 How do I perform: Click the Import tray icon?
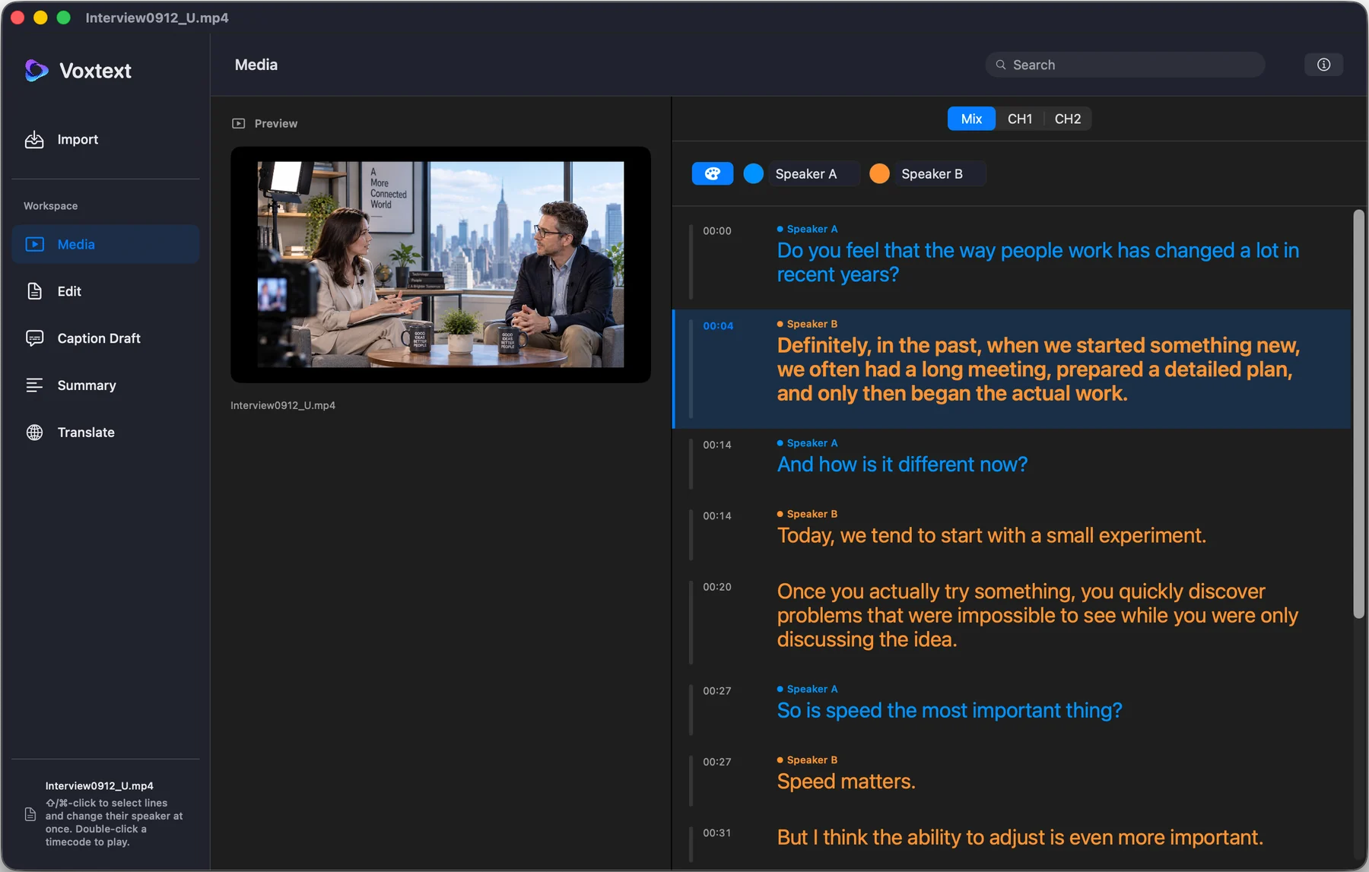[34, 139]
